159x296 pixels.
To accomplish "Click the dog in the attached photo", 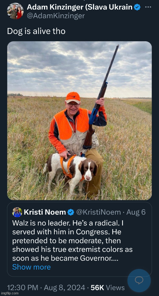I will click(71, 173).
